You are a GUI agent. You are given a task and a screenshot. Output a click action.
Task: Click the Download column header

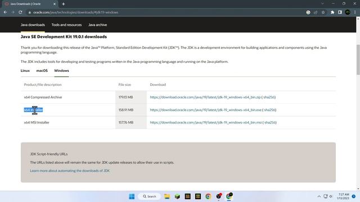(x=158, y=85)
